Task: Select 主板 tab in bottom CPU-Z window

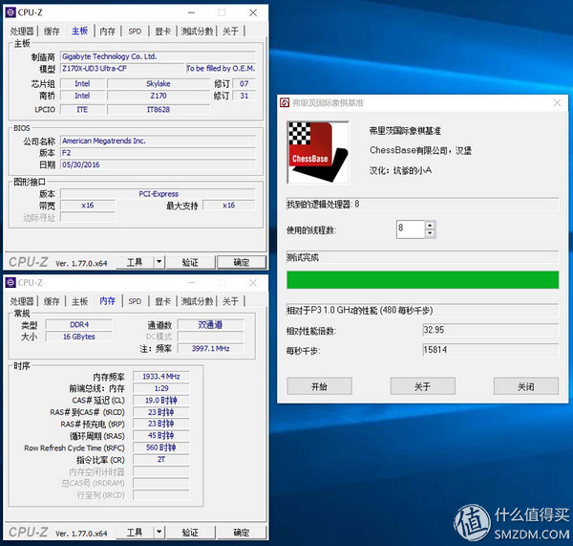Action: pos(79,301)
